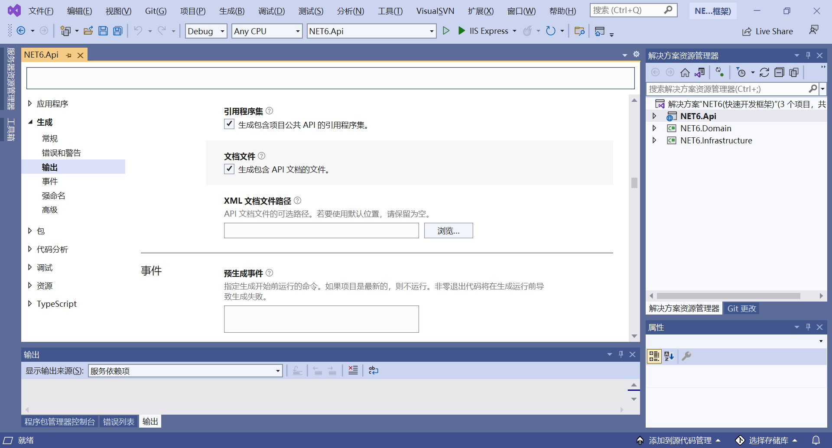This screenshot has height=448, width=832.
Task: Switch to the 错误列表 tab
Action: click(x=119, y=421)
